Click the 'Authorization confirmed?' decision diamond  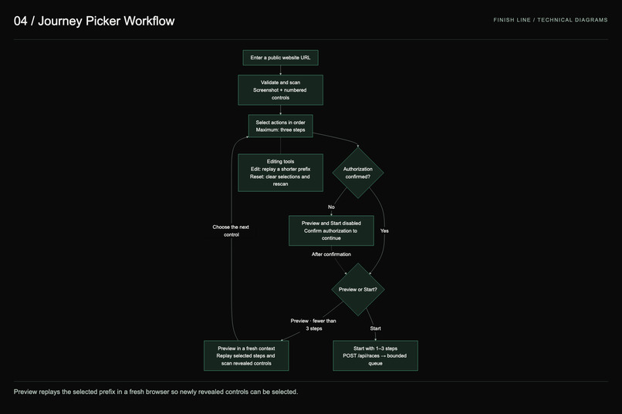(358, 173)
